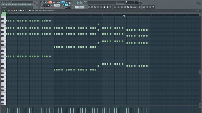The image size is (202, 113).
Task: Click the plug-shaped plugin picker icon
Action: (x=107, y=7)
